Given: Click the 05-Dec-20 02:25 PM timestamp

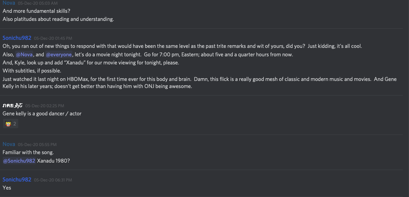Looking at the screenshot, I should (45, 106).
